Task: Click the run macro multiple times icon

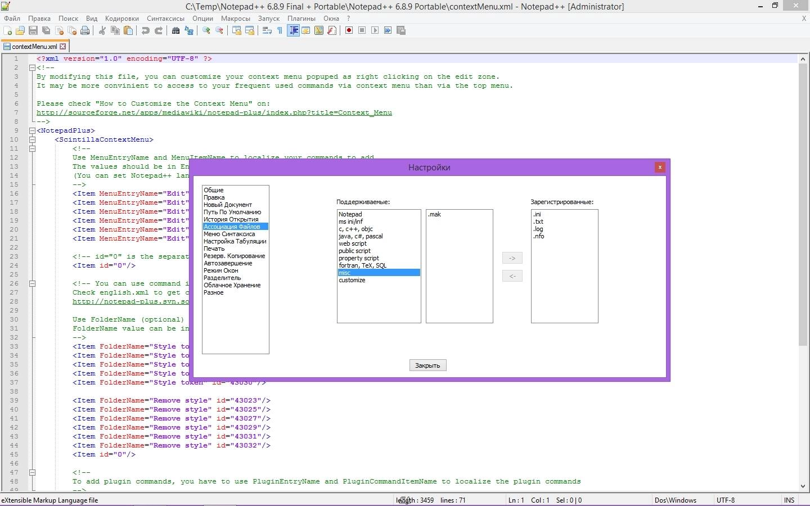Action: pos(388,30)
